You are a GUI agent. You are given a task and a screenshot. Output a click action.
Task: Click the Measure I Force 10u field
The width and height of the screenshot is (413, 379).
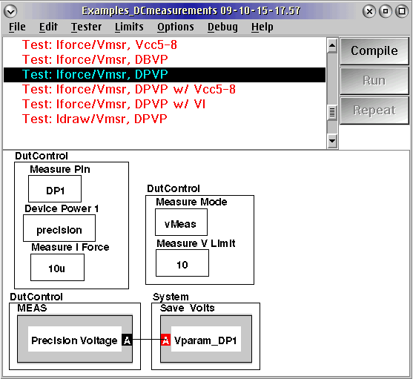pos(57,267)
